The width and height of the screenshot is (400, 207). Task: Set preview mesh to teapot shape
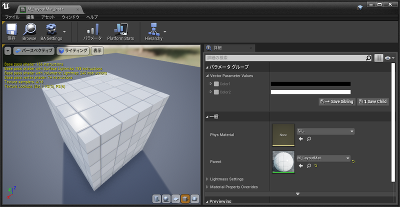[195, 198]
